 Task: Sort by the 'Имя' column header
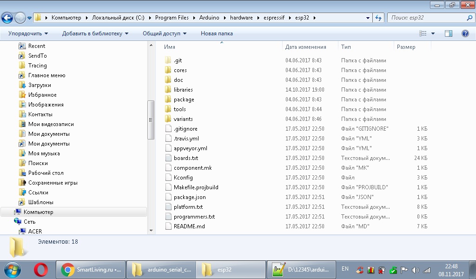click(x=169, y=47)
